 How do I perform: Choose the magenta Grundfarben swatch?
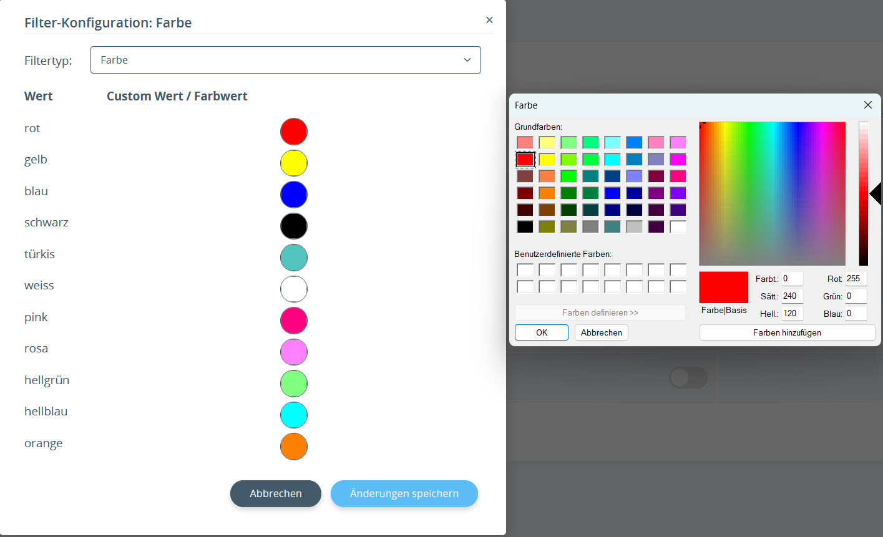click(678, 159)
